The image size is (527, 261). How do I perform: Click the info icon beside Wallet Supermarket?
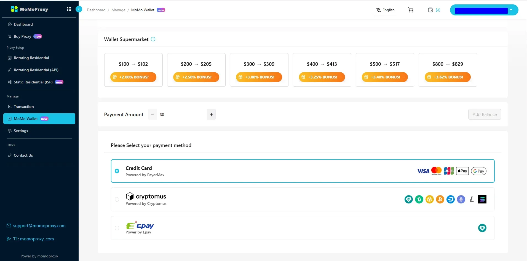click(153, 39)
